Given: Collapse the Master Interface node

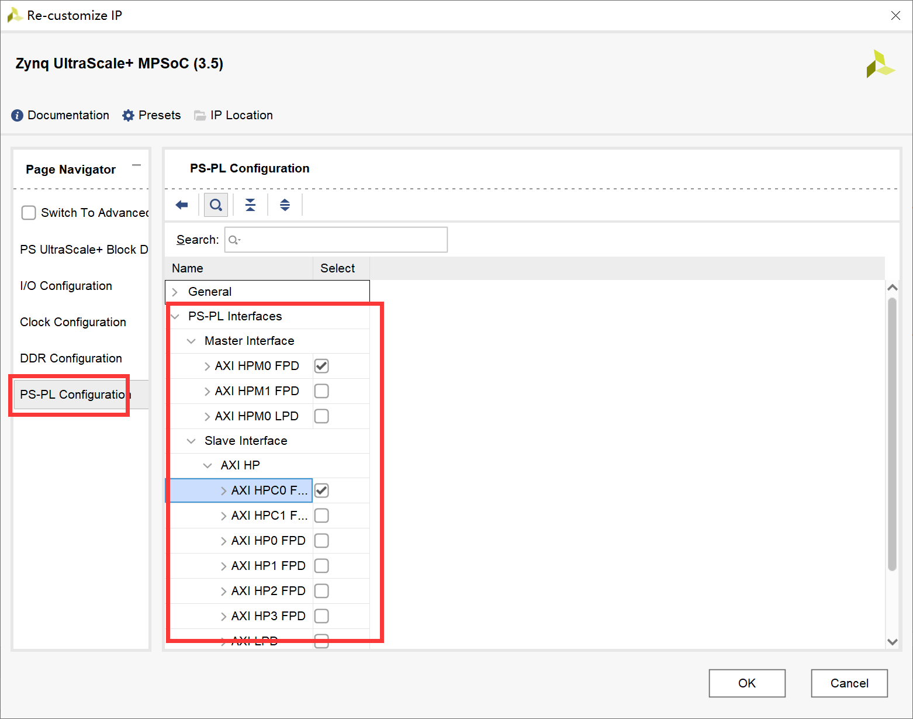Looking at the screenshot, I should tap(191, 341).
